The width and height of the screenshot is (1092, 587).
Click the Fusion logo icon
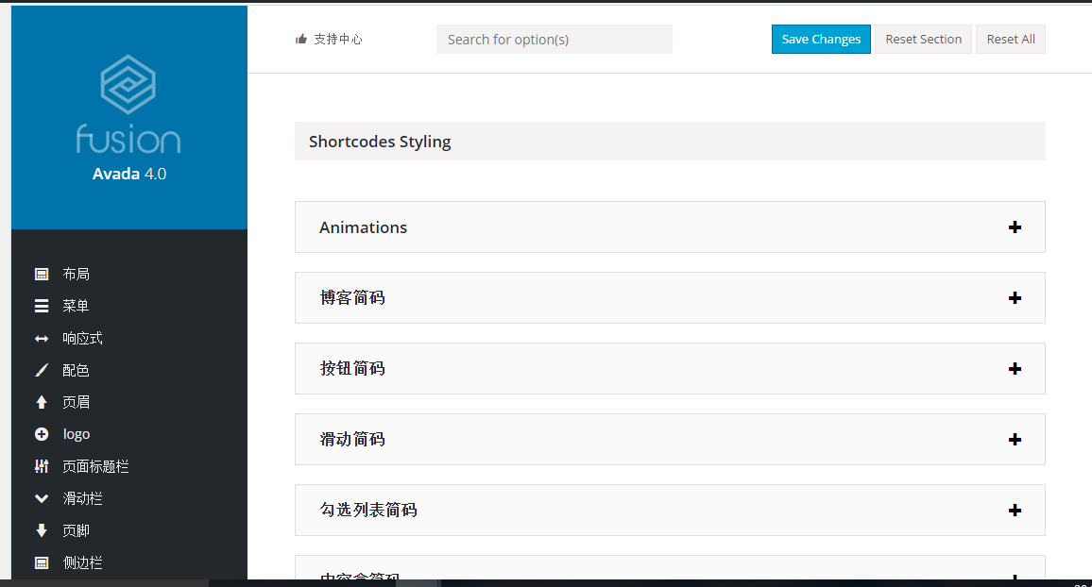(128, 84)
